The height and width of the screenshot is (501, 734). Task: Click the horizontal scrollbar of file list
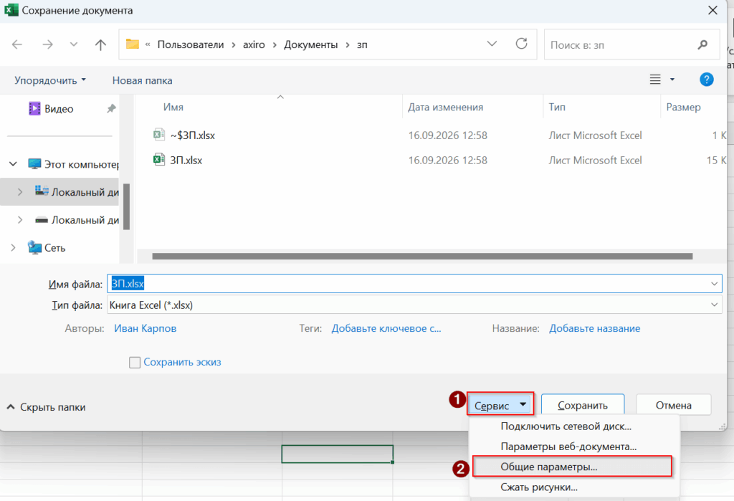(422, 256)
